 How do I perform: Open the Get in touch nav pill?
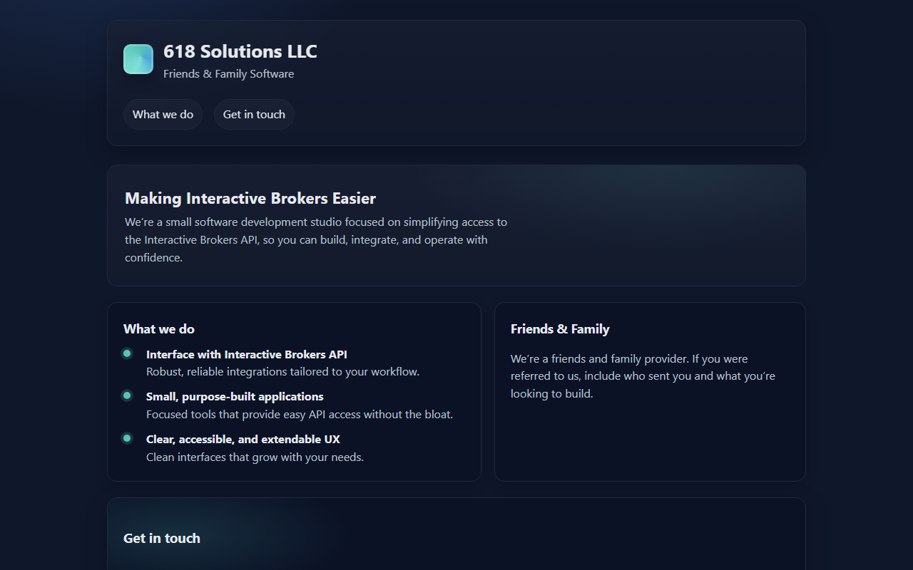point(254,114)
